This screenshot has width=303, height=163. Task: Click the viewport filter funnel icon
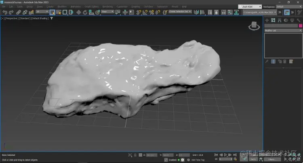(52, 18)
